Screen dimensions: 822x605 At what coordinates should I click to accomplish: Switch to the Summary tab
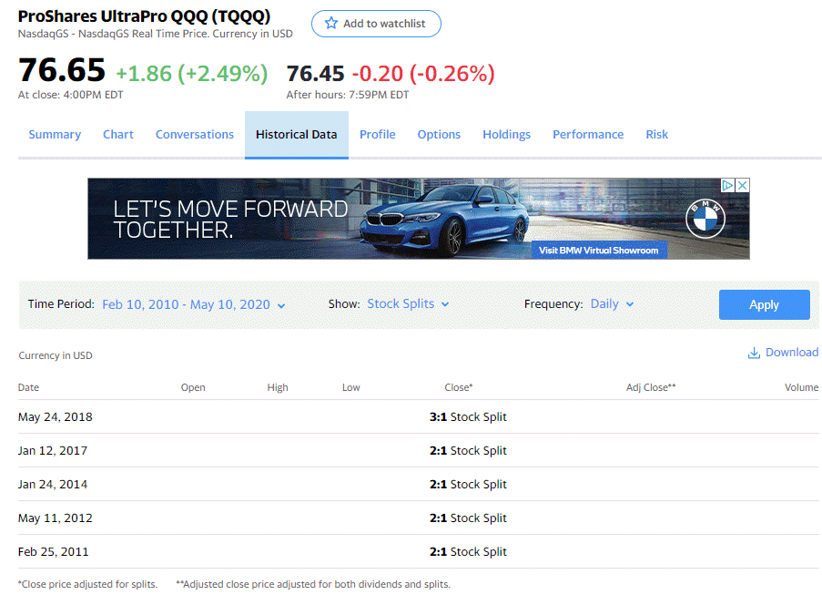pyautogui.click(x=55, y=134)
